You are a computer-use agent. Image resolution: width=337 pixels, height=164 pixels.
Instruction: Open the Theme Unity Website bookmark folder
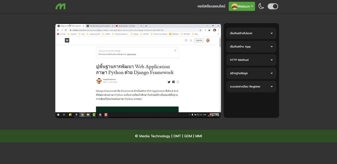(159, 34)
